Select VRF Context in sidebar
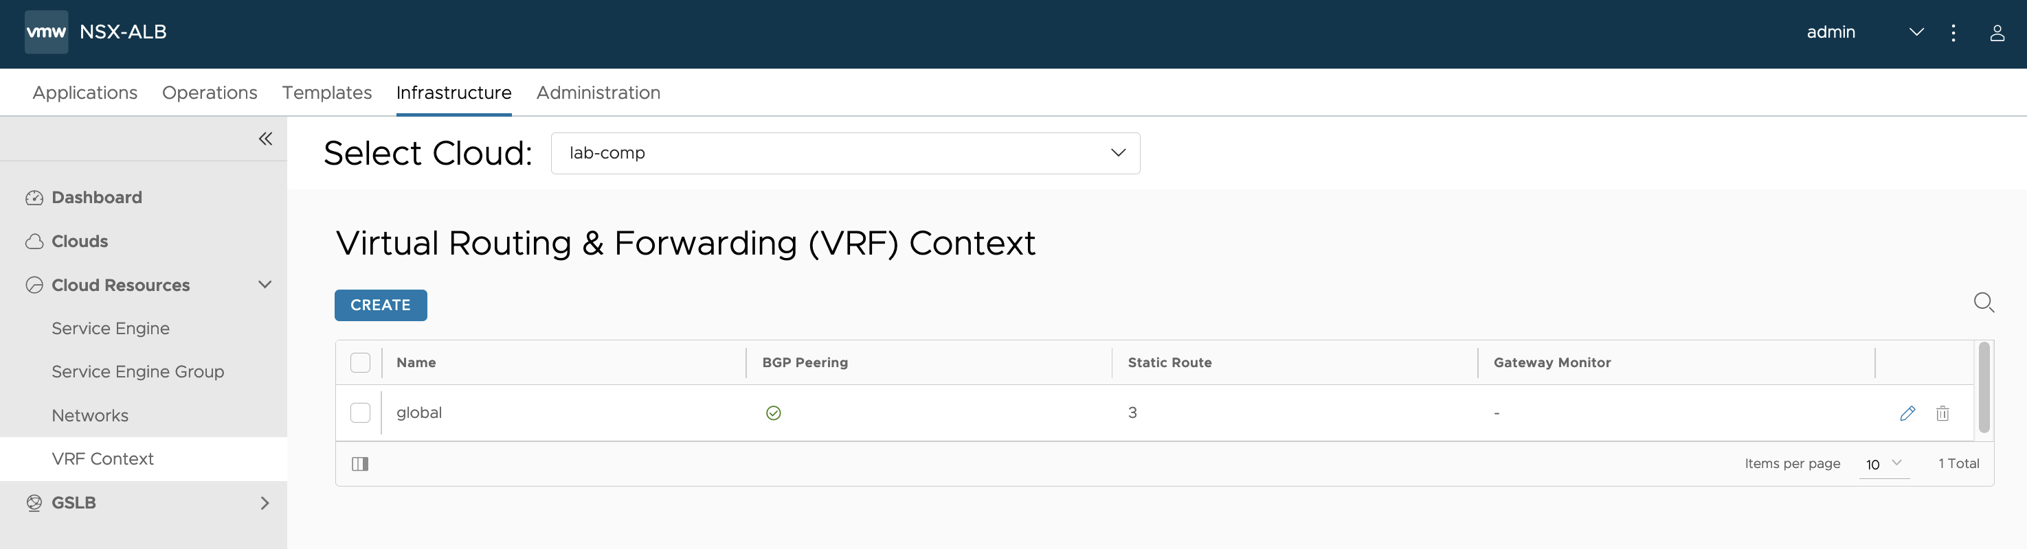2027x549 pixels. [102, 458]
